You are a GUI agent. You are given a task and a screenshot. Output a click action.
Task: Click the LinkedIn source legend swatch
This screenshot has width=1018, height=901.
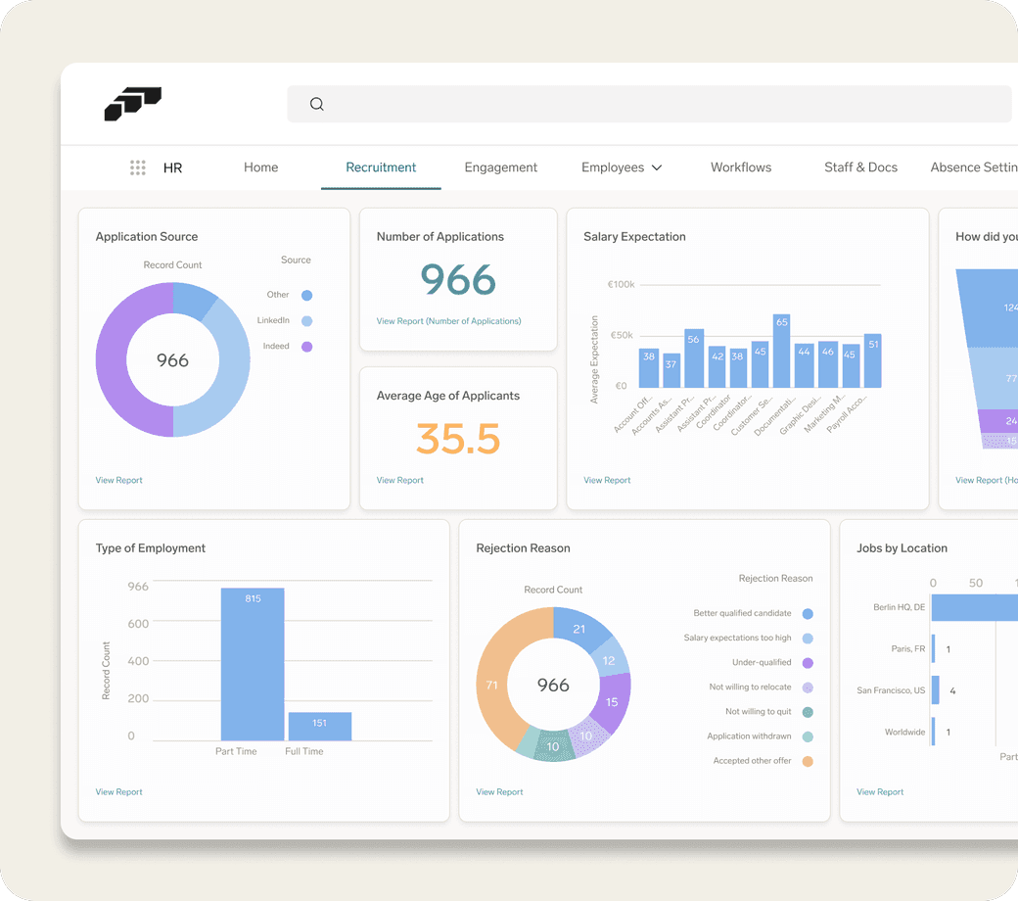click(x=307, y=321)
